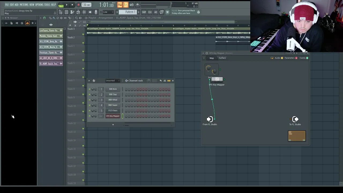The image size is (343, 193).
Task: Mute Track 1 with its green light
Action: coord(83,34)
